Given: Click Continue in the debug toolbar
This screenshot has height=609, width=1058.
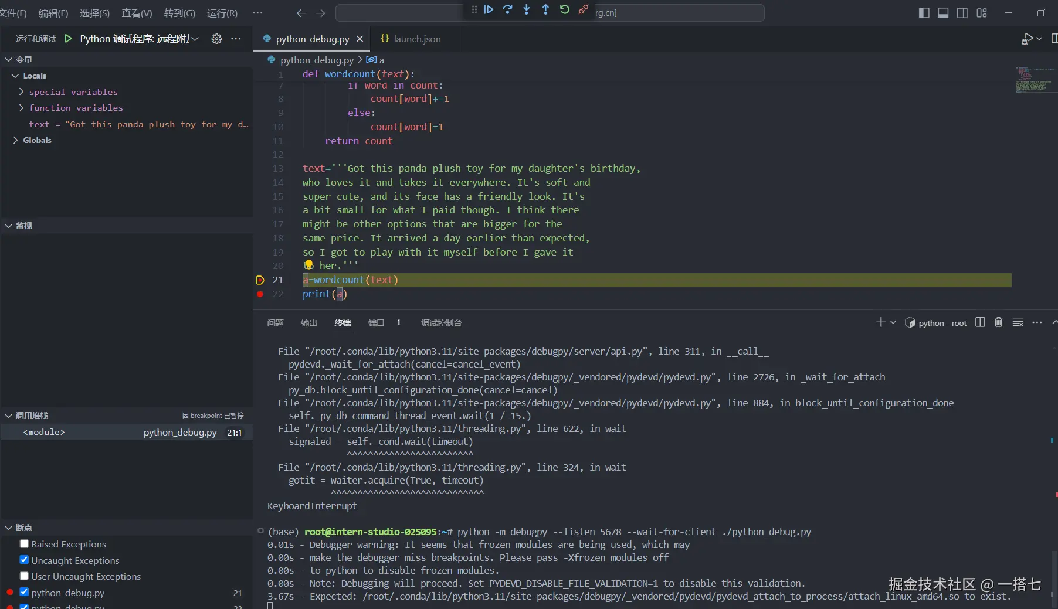Looking at the screenshot, I should click(x=489, y=10).
